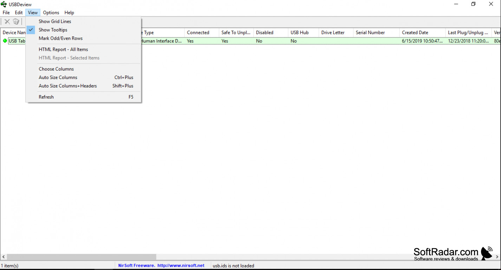The height and width of the screenshot is (270, 501).
Task: Click the 'usb.ids is not loaded' status text
Action: (233, 266)
